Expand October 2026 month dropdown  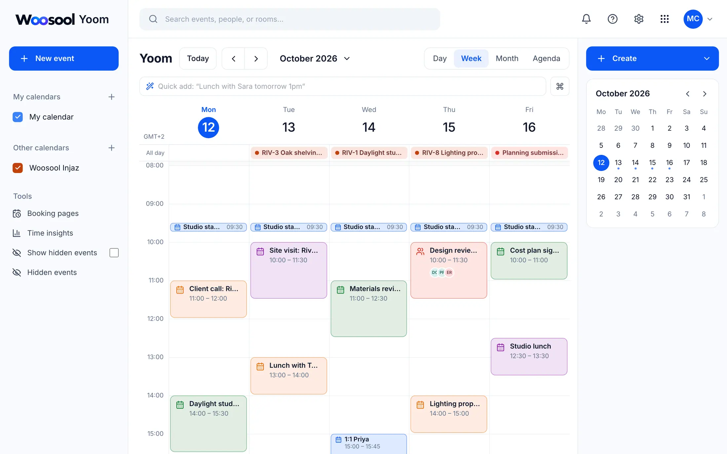(x=315, y=58)
